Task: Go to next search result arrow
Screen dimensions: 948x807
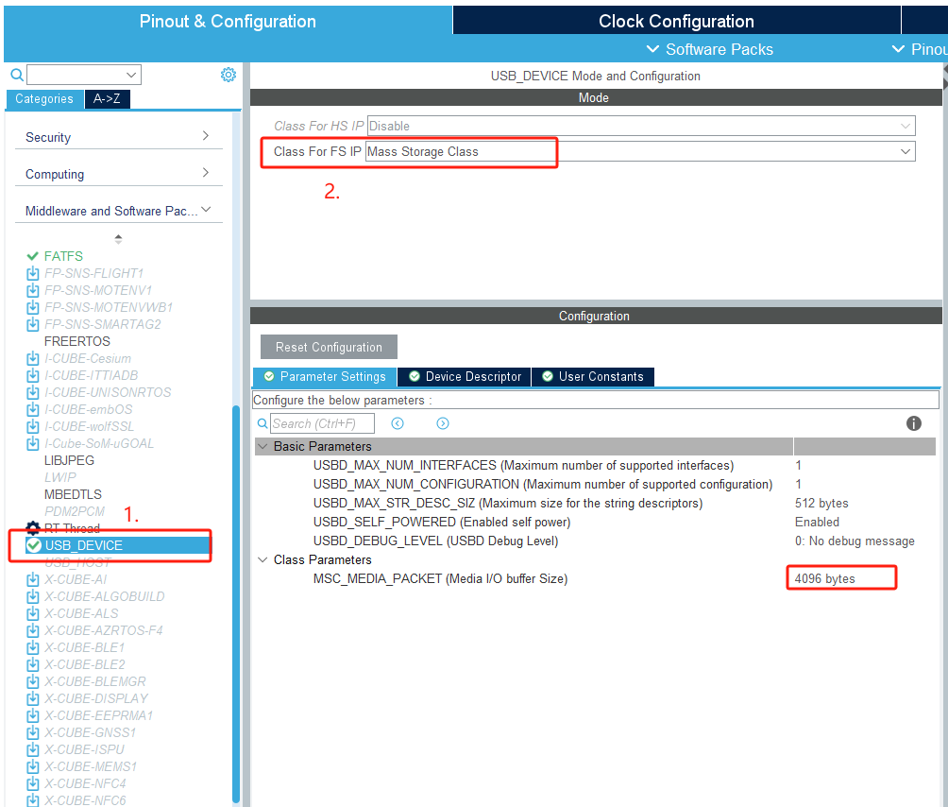Action: coord(443,423)
